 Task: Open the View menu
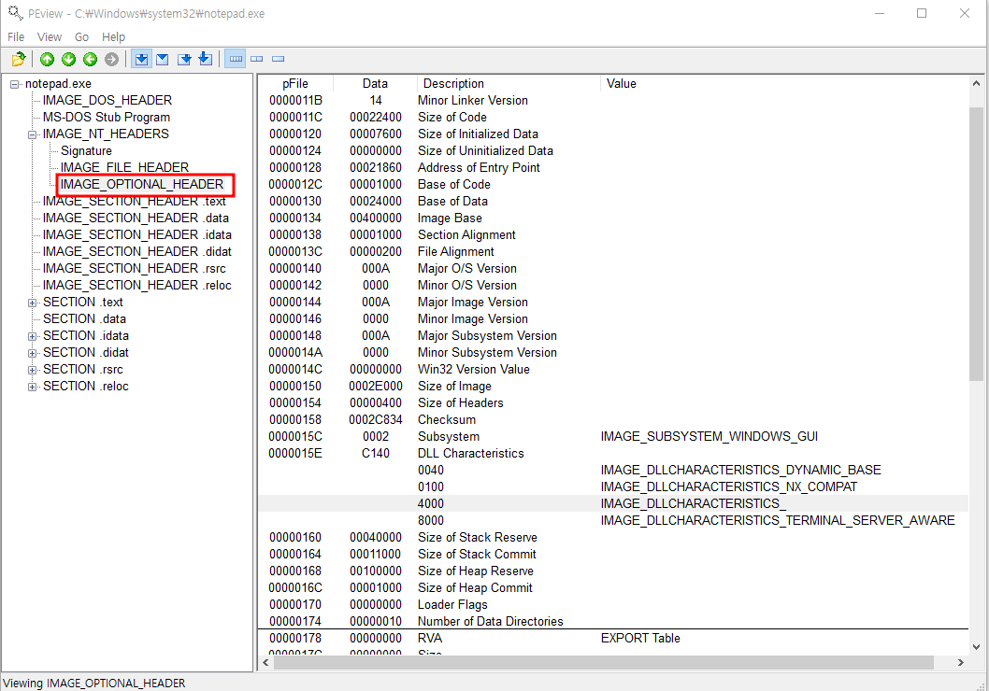50,37
